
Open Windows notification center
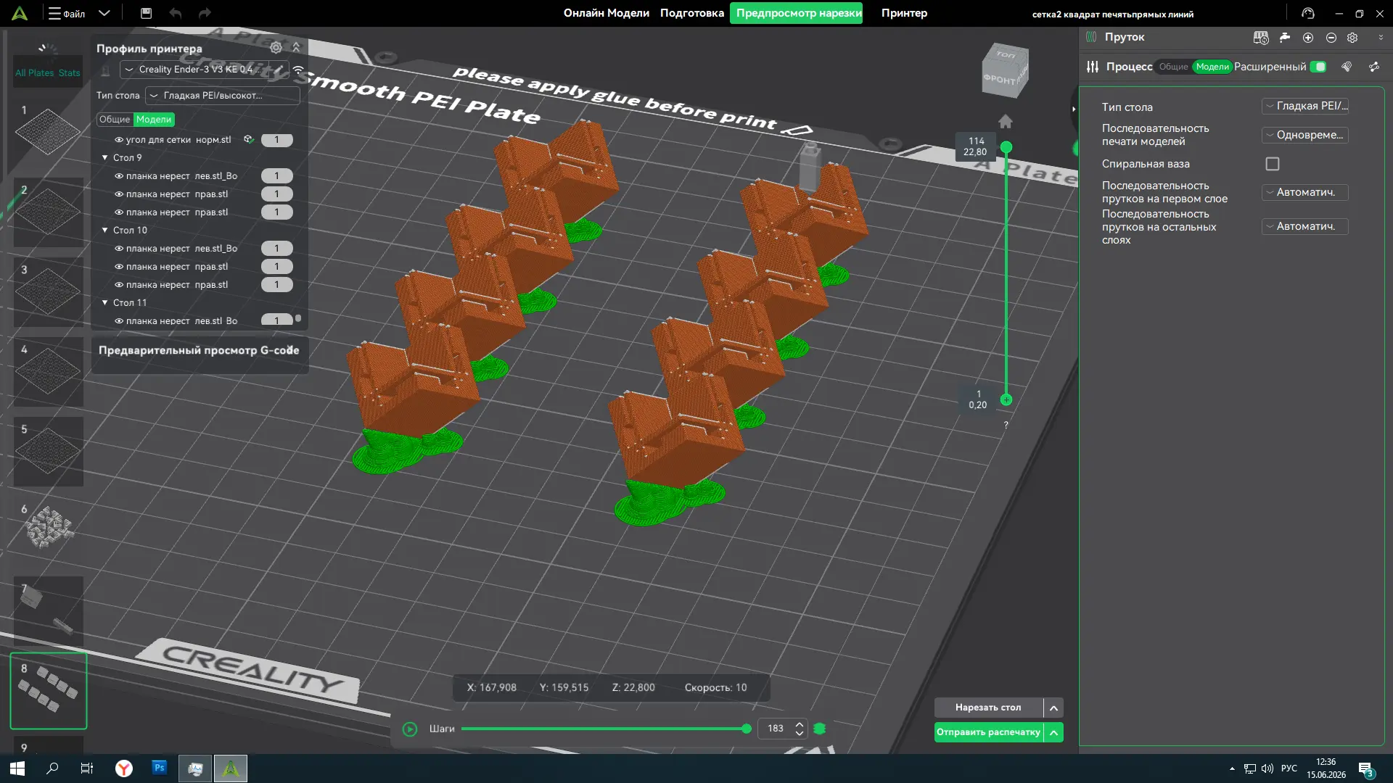tap(1365, 769)
